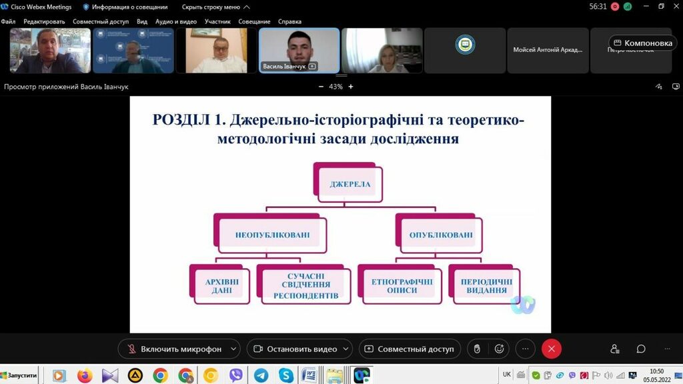Open more options ellipsis in meeting controls
This screenshot has height=384, width=683.
pos(526,349)
